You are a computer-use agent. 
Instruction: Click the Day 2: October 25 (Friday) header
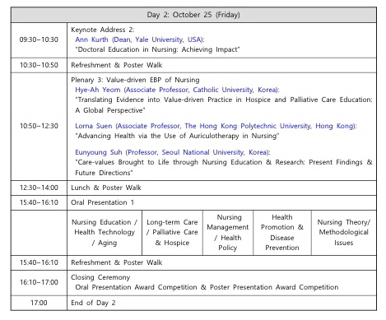[193, 15]
